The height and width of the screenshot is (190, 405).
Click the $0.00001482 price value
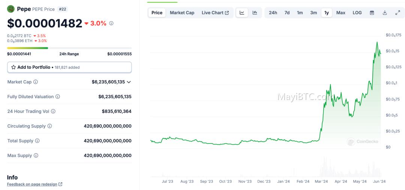point(45,23)
